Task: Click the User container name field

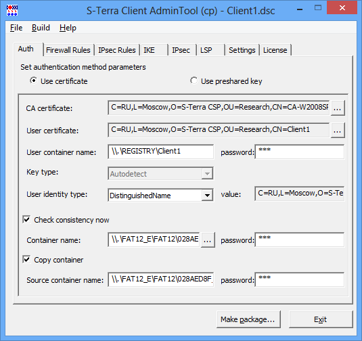Action: pos(160,152)
